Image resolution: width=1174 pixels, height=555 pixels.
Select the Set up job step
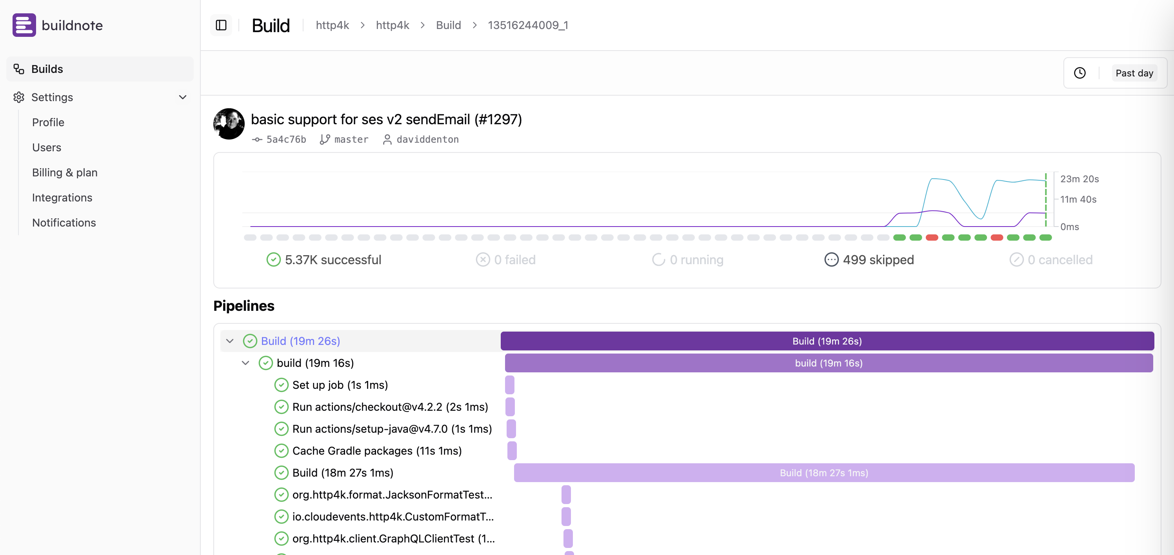tap(340, 385)
